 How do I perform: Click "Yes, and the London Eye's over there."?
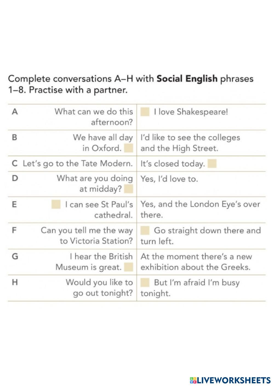(x=200, y=209)
